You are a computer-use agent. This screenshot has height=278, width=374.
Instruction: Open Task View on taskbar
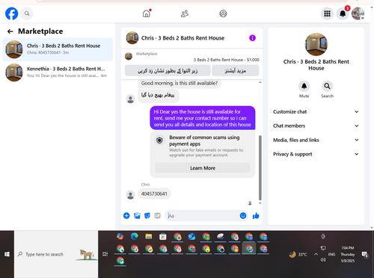coord(105,254)
